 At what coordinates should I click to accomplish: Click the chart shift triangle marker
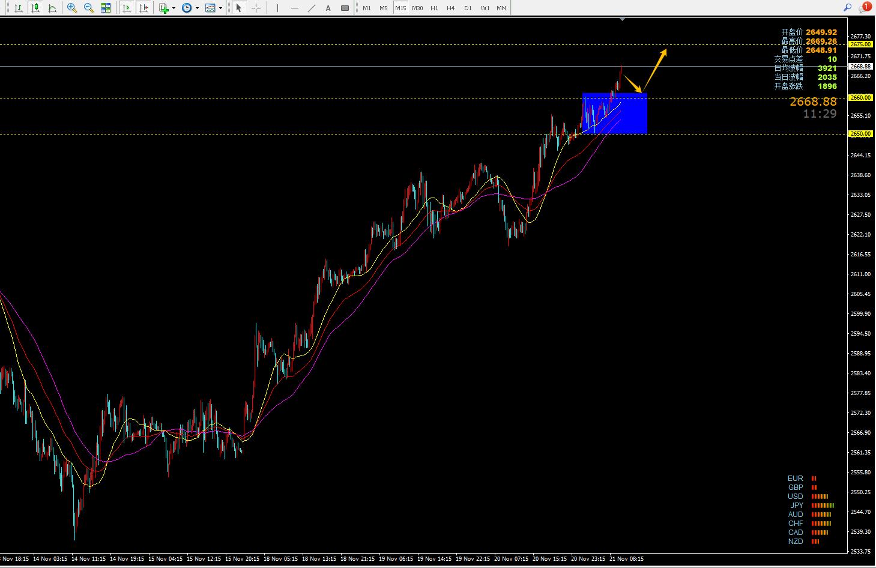click(x=623, y=19)
